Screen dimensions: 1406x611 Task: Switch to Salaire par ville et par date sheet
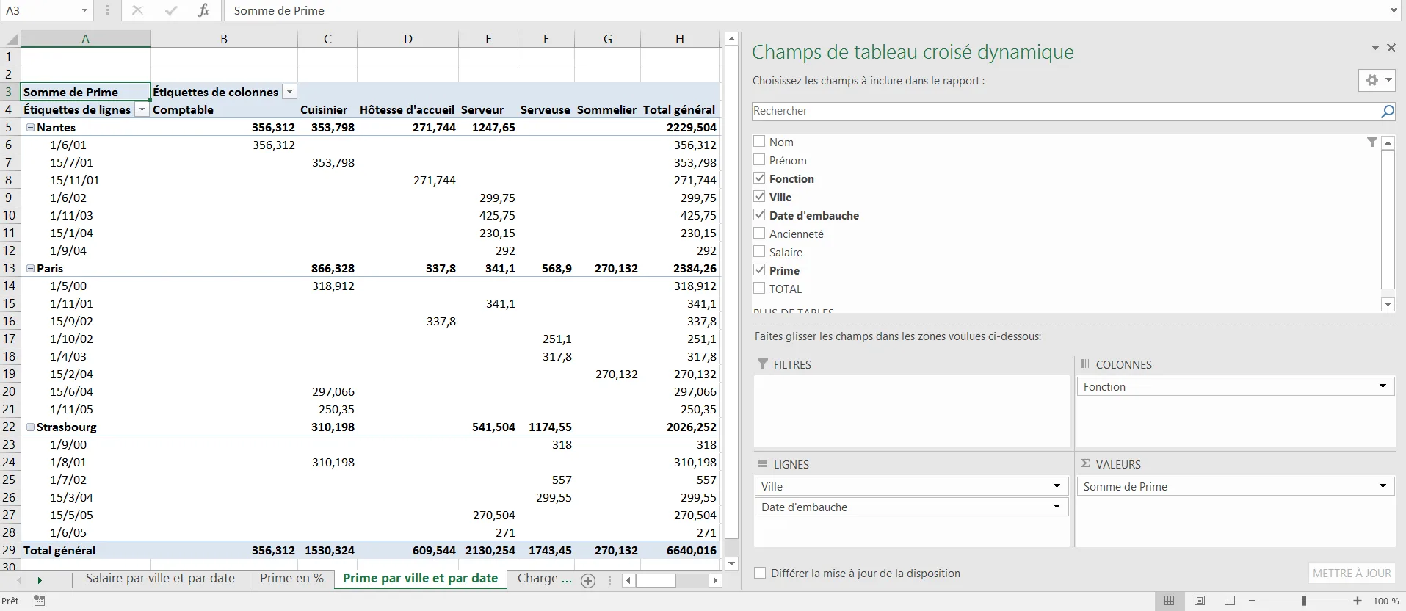160,579
